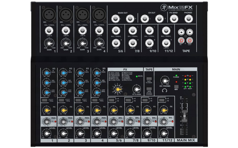Click the green SIG/OL indicator LED
The image size is (238, 148).
(137, 76)
